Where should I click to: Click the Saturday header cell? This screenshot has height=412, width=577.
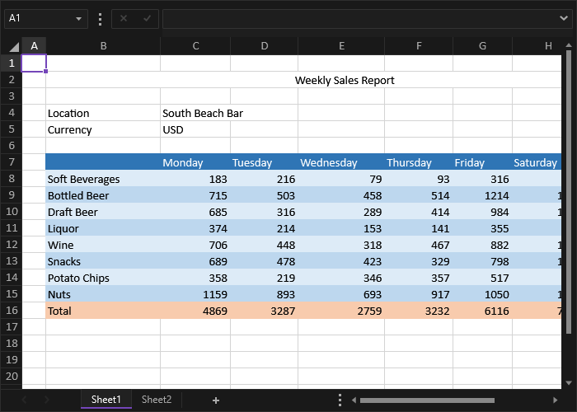pyautogui.click(x=537, y=162)
